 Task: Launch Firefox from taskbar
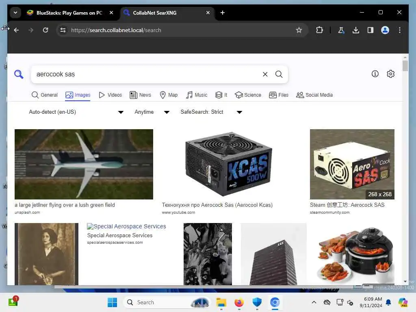pyautogui.click(x=239, y=302)
